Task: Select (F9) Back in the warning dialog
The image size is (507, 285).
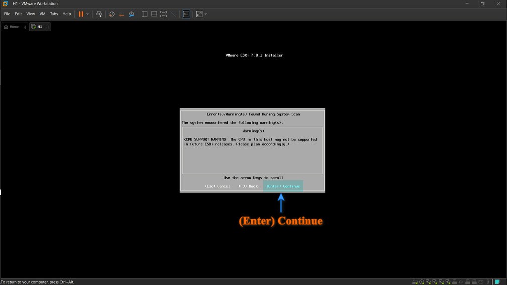Action: 248,186
